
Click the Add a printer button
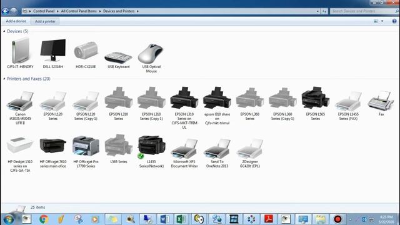point(45,21)
